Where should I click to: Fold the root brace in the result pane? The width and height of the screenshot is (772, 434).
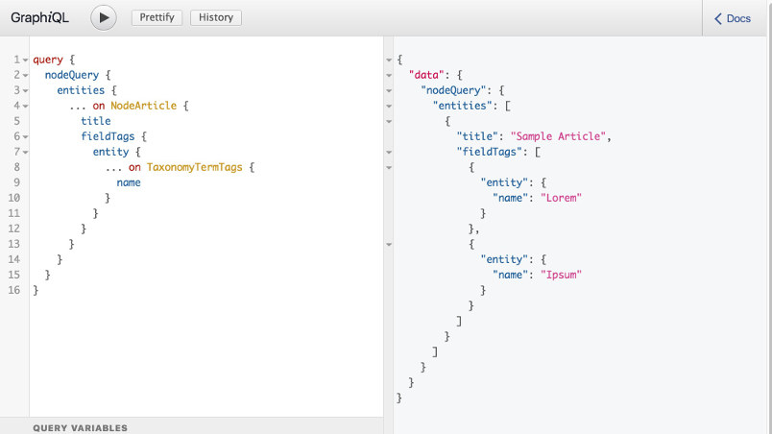pos(389,60)
